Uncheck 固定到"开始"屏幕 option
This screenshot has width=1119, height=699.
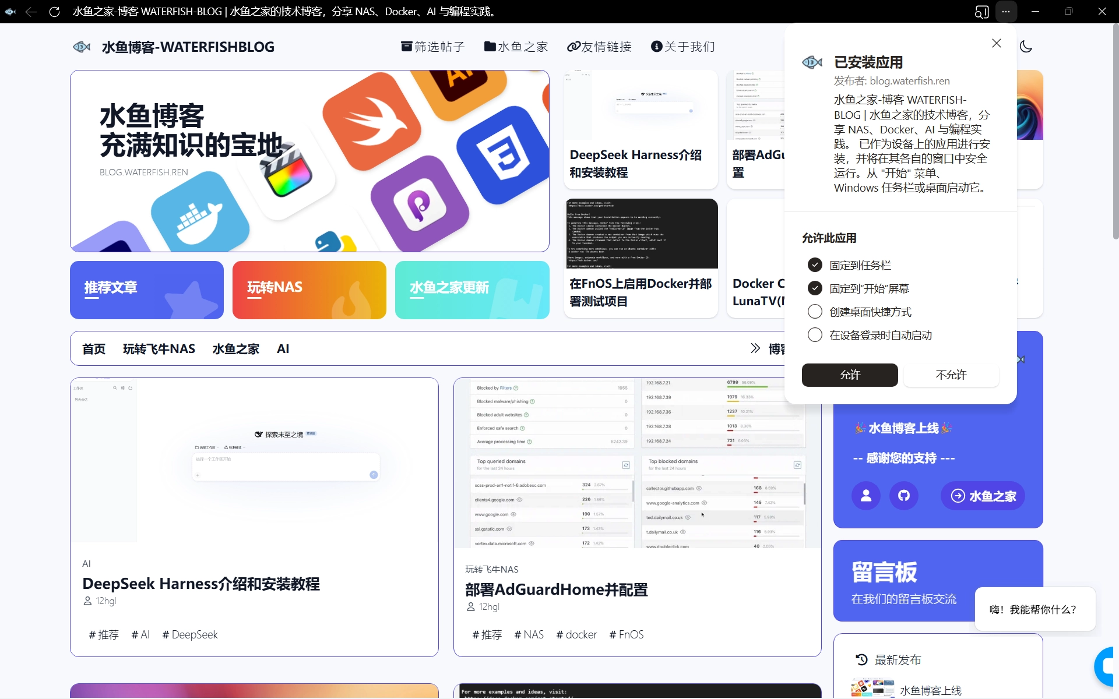point(815,288)
